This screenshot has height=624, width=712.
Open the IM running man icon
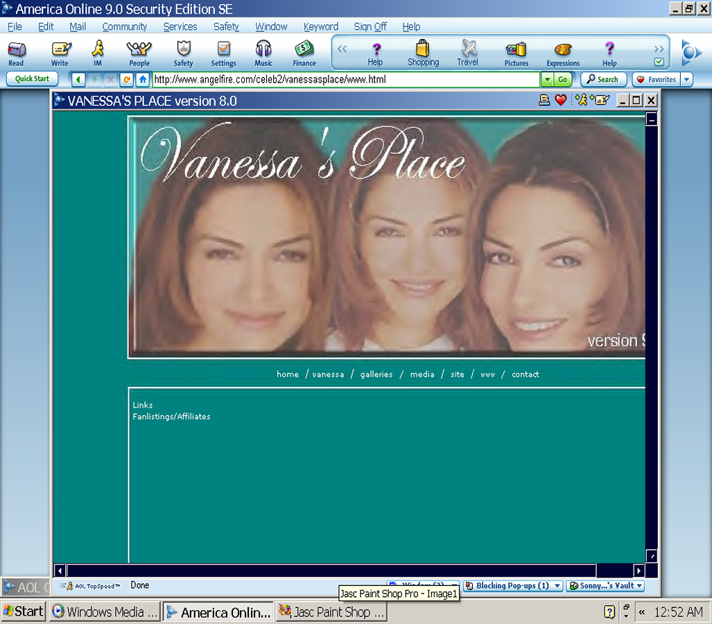click(98, 53)
